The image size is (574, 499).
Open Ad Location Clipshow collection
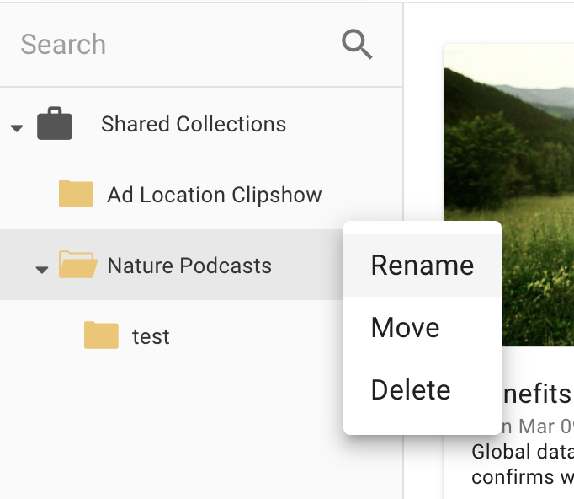pos(215,195)
